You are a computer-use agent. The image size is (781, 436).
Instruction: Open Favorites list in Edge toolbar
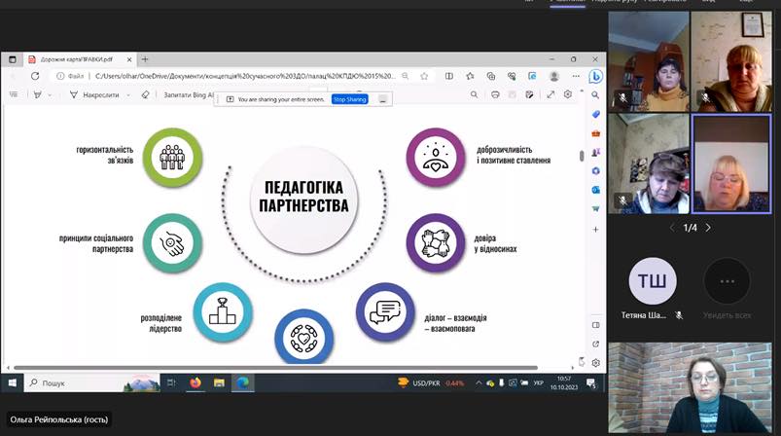click(470, 76)
